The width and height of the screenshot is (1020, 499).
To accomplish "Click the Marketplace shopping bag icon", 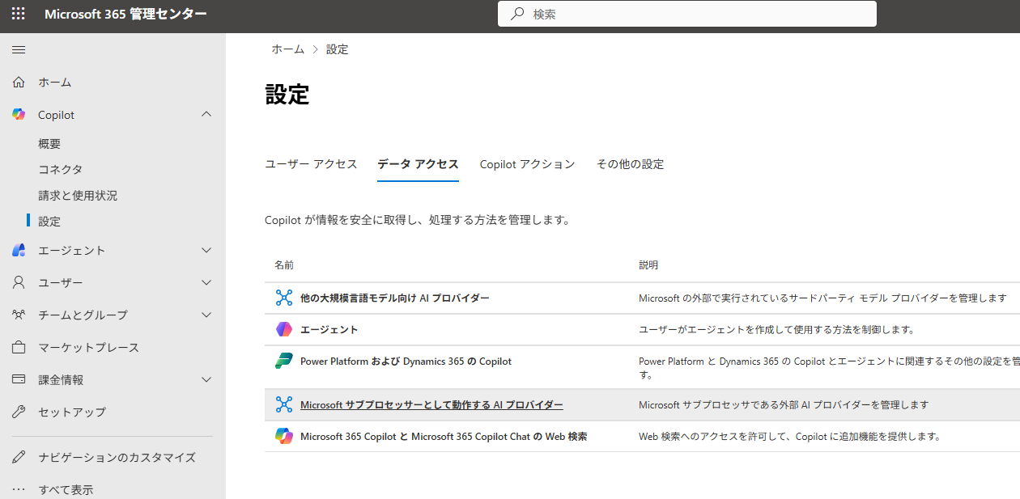I will 19,347.
